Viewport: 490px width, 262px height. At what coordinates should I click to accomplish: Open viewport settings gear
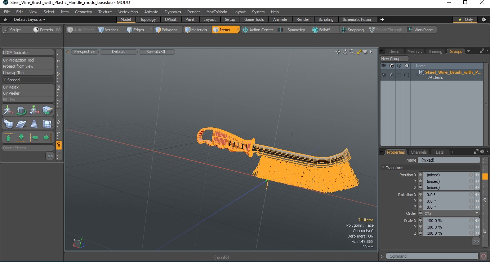(x=365, y=52)
